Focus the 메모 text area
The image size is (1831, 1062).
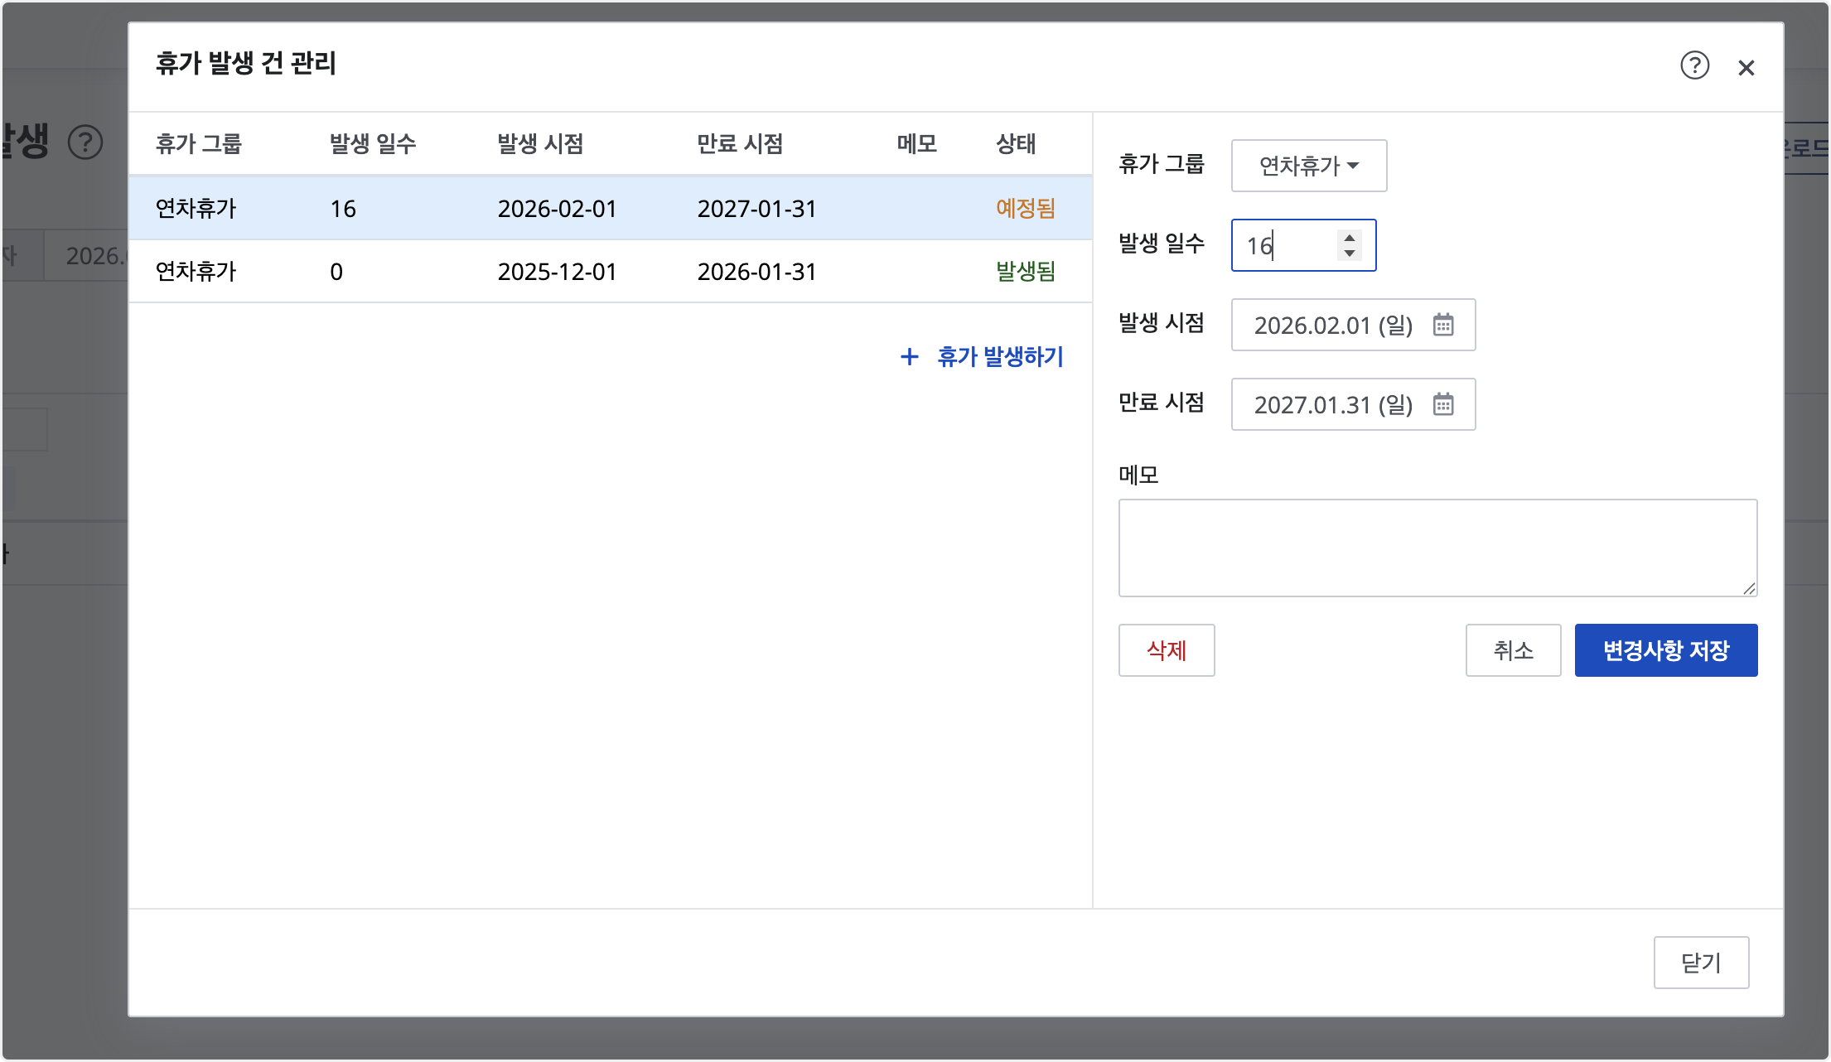[x=1437, y=548]
